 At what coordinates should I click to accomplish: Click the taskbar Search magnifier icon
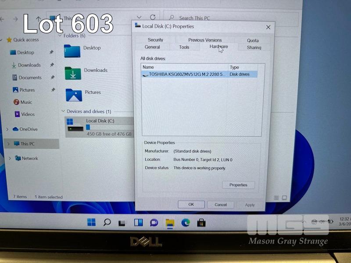[107, 222]
